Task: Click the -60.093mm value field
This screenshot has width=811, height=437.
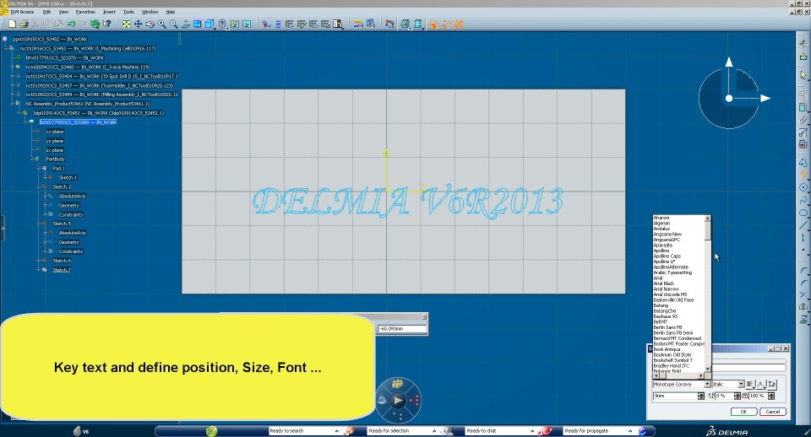Action: pos(402,328)
